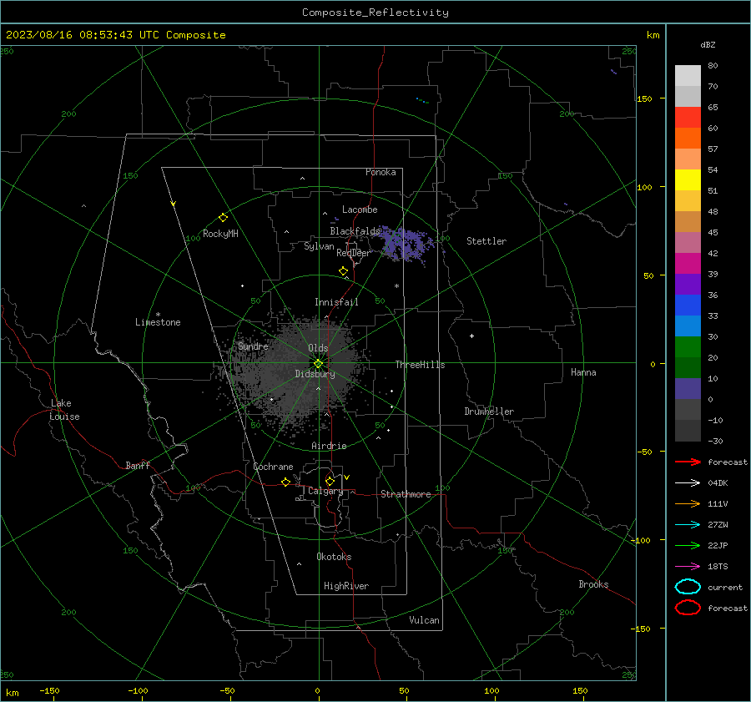Click the Blackfalds town label

[355, 231]
